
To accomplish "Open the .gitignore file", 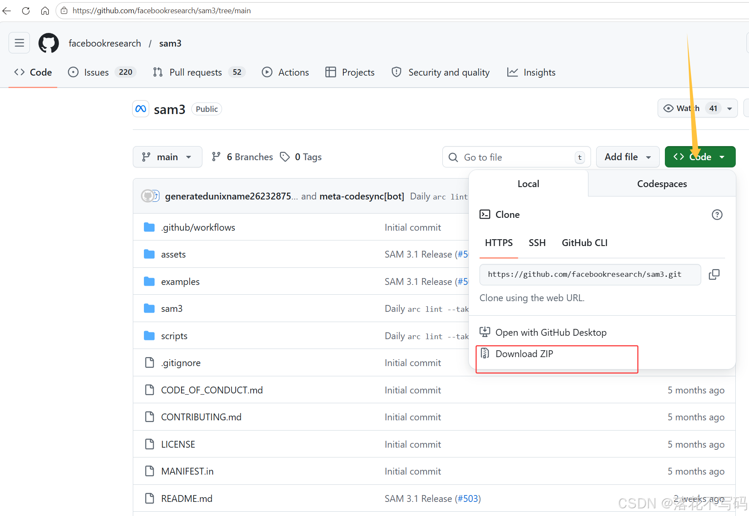I will tap(181, 363).
